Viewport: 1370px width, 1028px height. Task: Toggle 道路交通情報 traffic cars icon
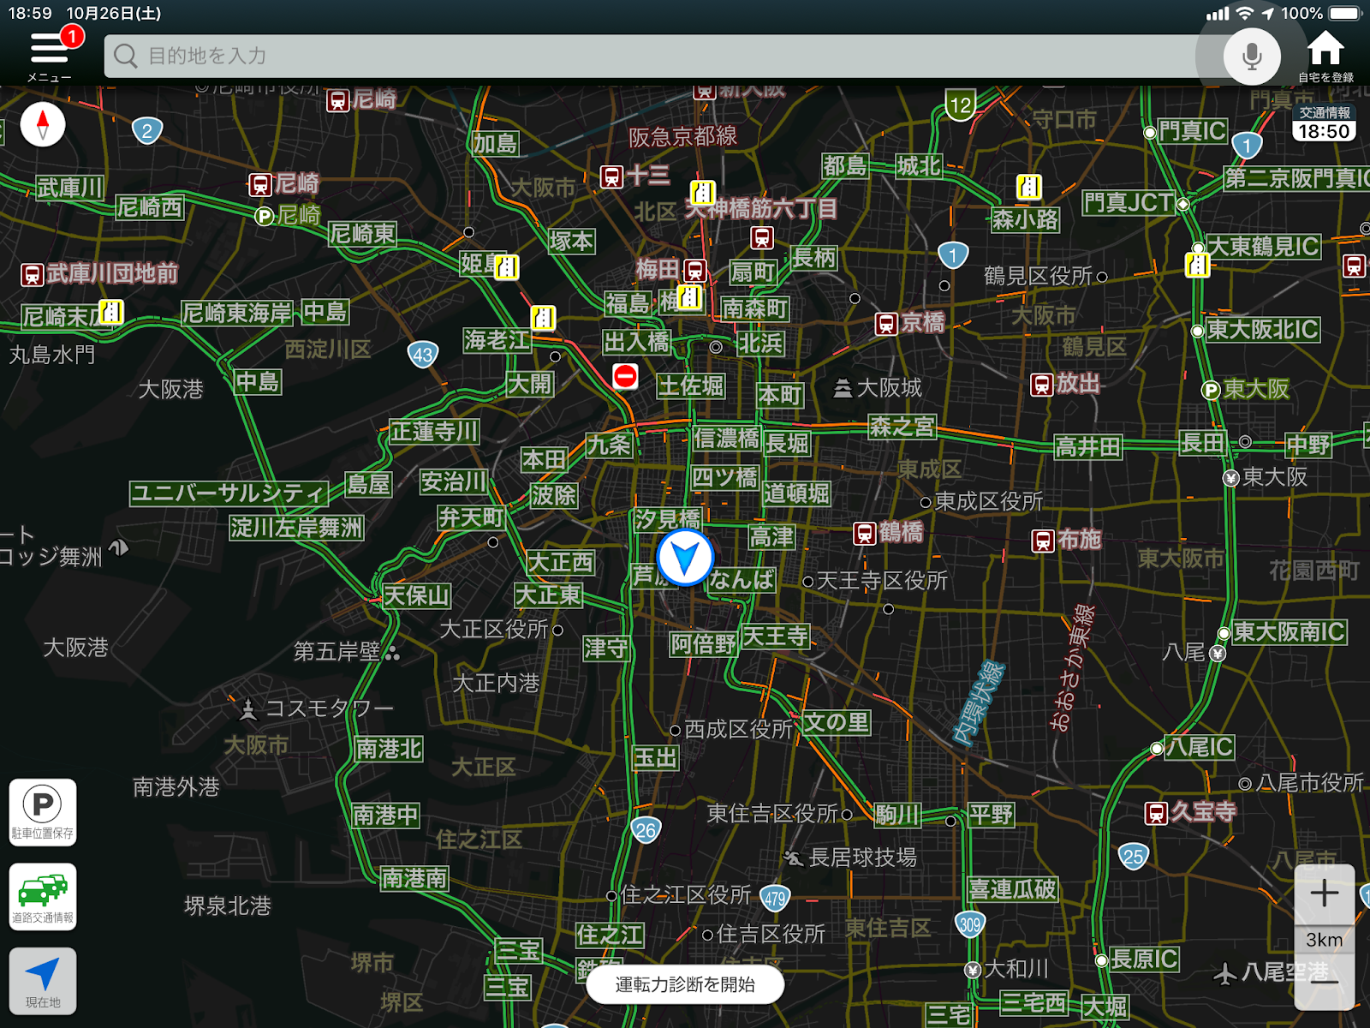(43, 896)
